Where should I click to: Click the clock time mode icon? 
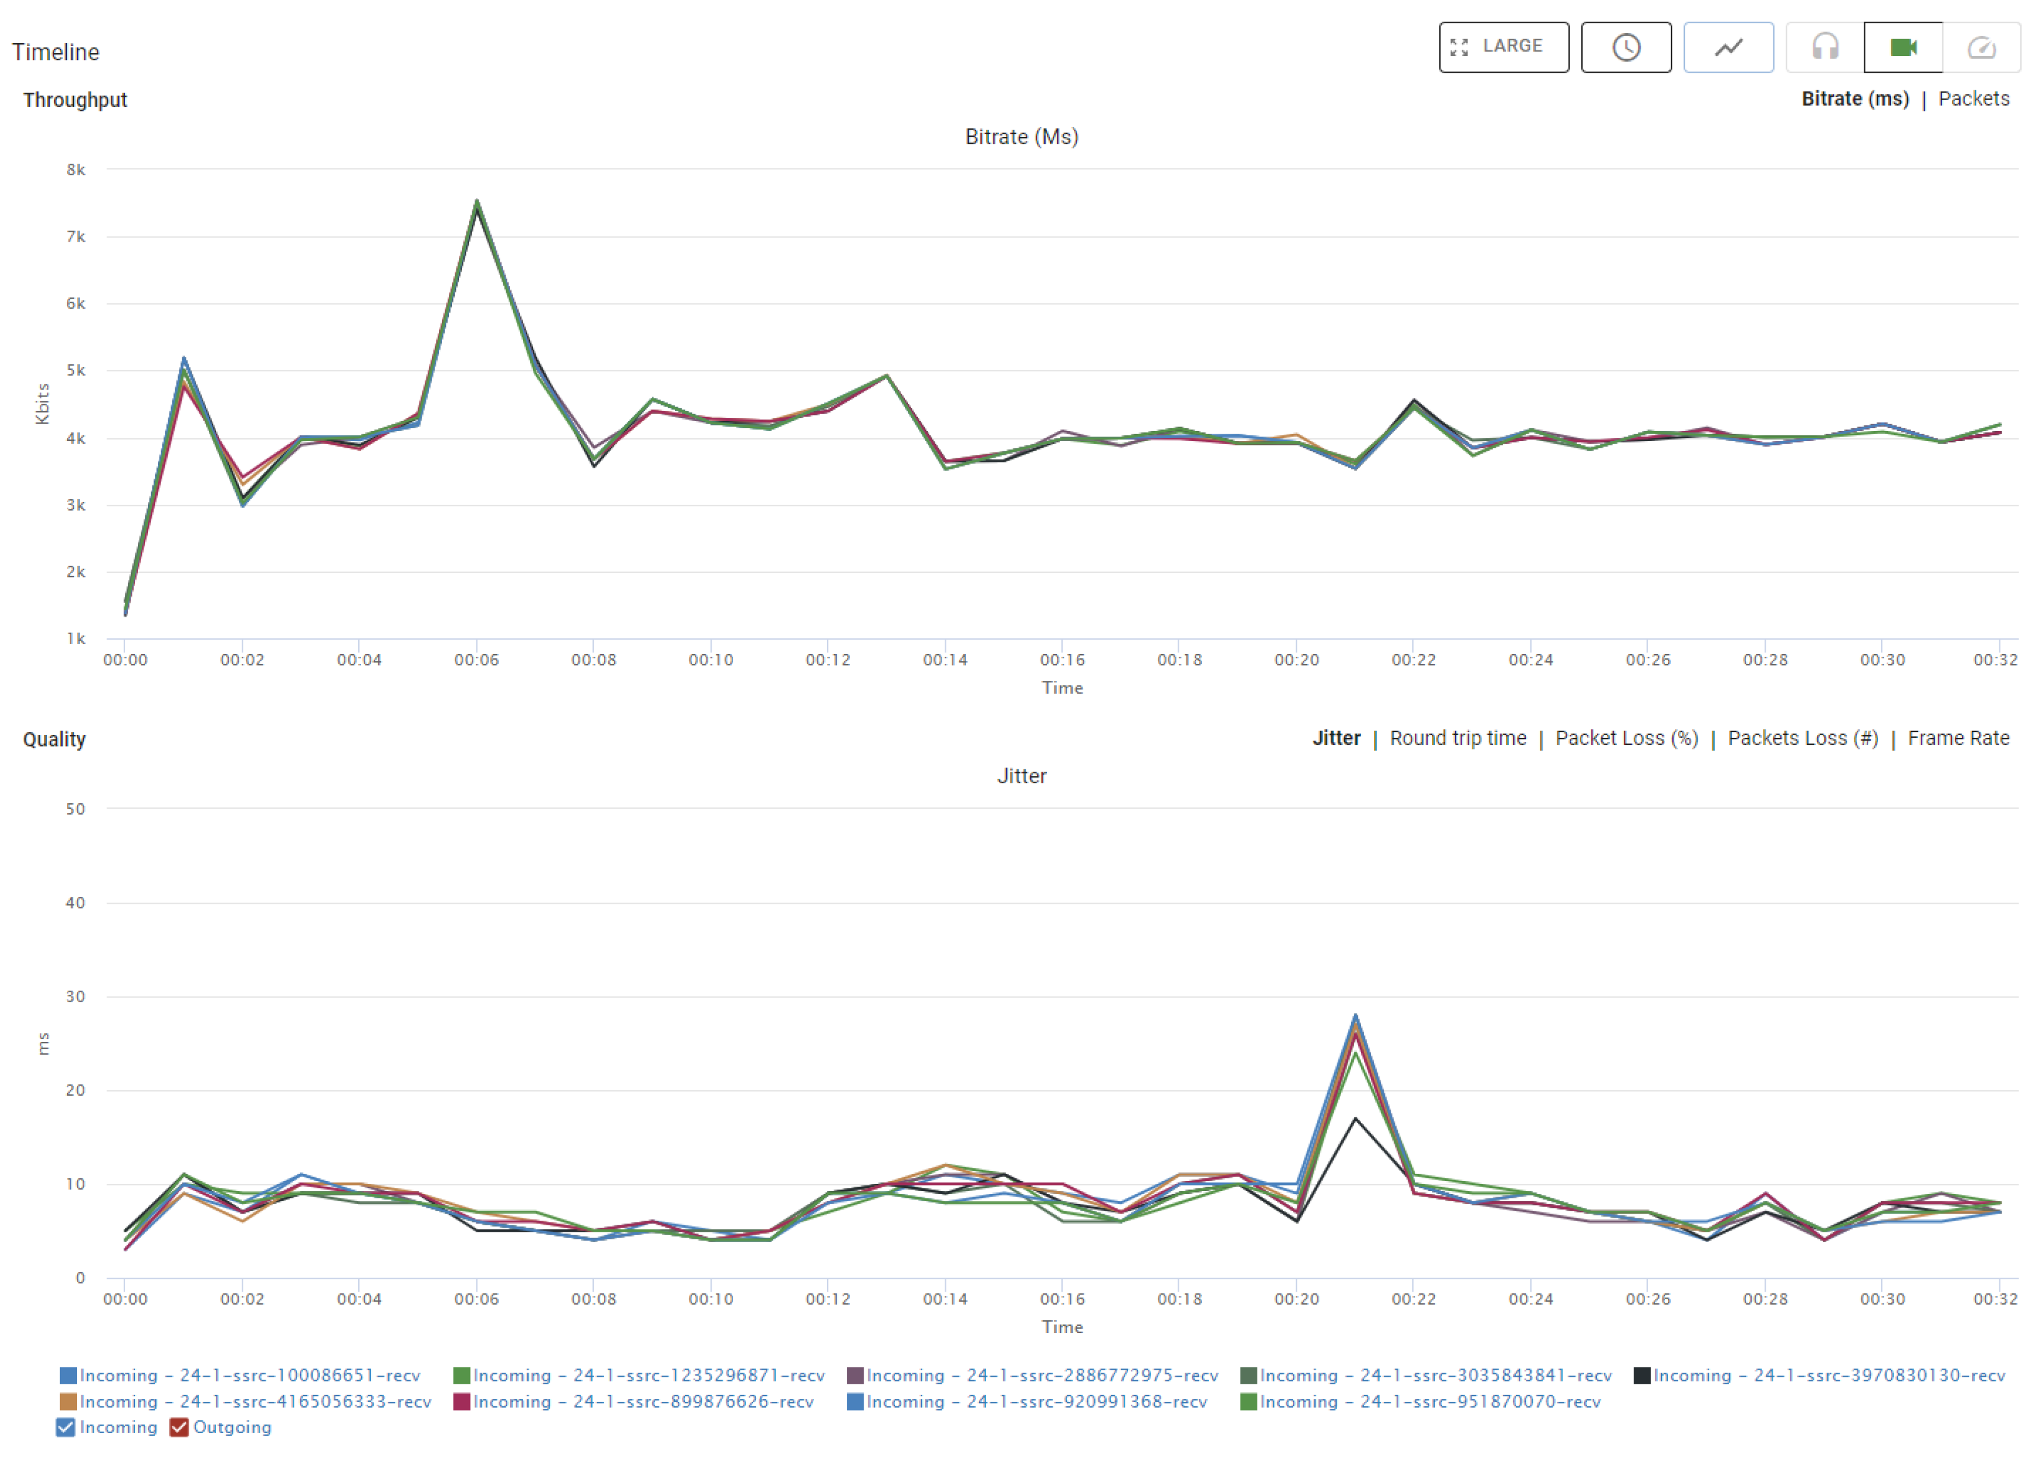(x=1625, y=47)
